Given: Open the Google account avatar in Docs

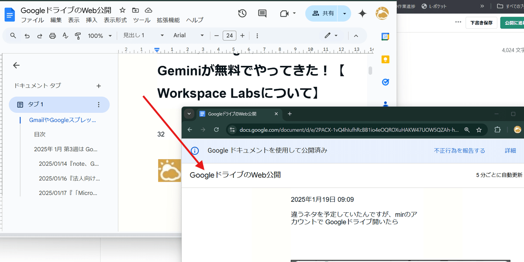Looking at the screenshot, I should [382, 14].
